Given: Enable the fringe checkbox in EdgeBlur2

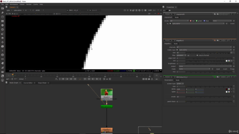Looking at the screenshot, I should (x=229, y=69).
